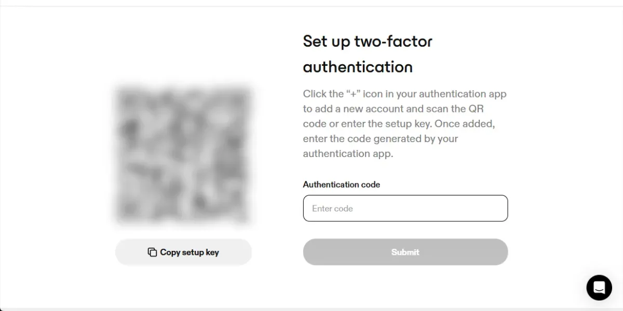Image resolution: width=623 pixels, height=311 pixels.
Task: Click the "Copy setup key" label text
Action: (189, 252)
